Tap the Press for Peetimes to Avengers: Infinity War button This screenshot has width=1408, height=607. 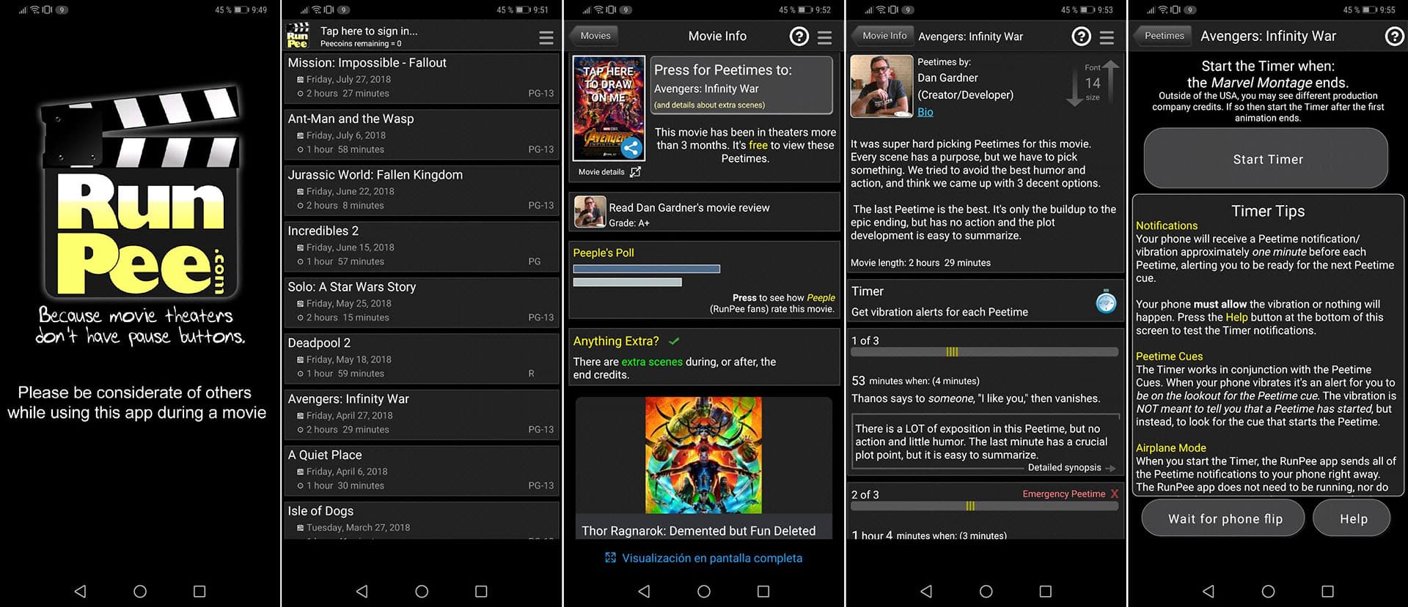point(741,86)
